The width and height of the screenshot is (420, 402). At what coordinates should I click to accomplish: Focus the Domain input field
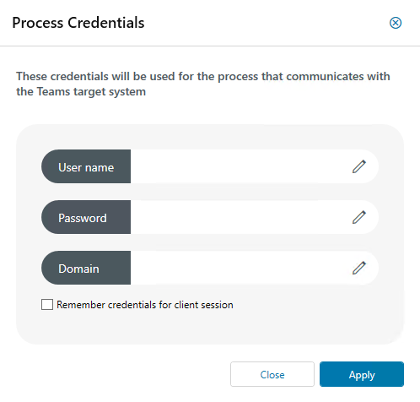pyautogui.click(x=239, y=268)
